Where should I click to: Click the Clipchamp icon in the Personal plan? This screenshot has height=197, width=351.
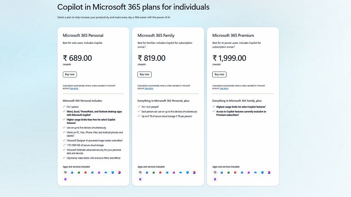pyautogui.click(x=65, y=179)
